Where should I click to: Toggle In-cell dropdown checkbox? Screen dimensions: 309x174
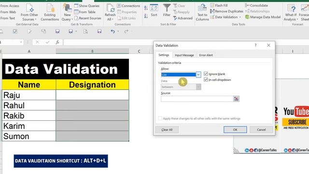point(206,79)
